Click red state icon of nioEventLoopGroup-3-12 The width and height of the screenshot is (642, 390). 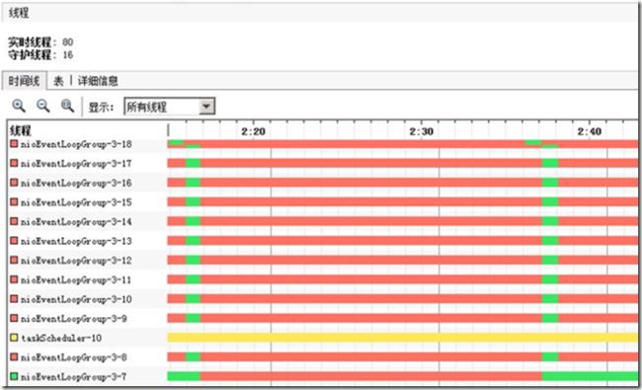point(14,260)
